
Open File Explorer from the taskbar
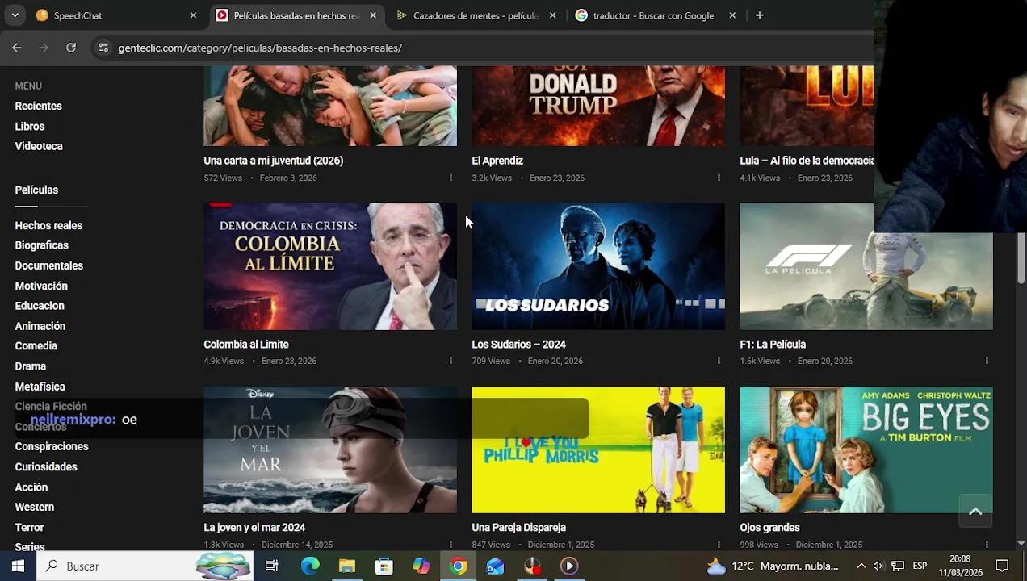click(347, 566)
